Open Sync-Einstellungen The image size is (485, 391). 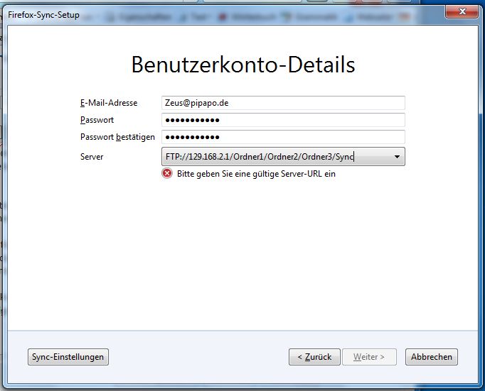(68, 357)
